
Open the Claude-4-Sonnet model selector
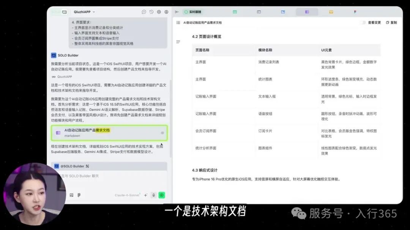(127, 195)
